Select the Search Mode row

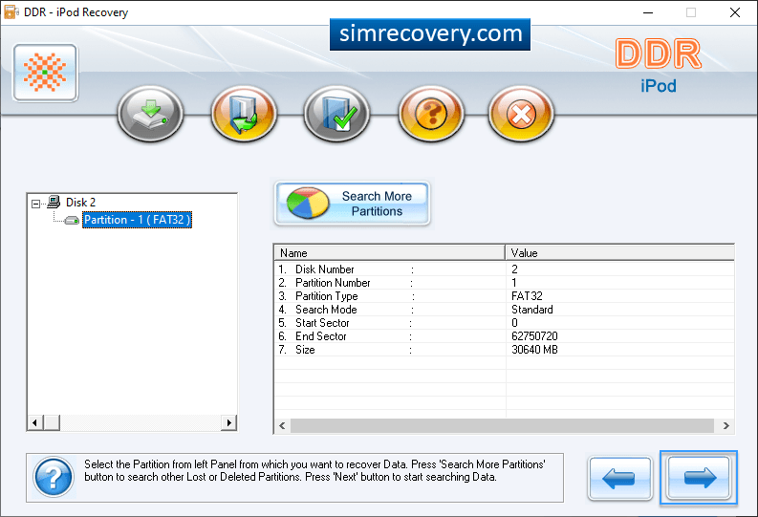tap(504, 310)
